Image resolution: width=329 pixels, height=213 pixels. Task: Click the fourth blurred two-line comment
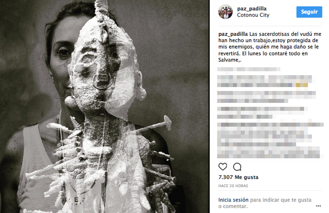[263, 113]
